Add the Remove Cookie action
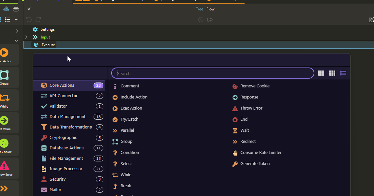 pos(255,86)
